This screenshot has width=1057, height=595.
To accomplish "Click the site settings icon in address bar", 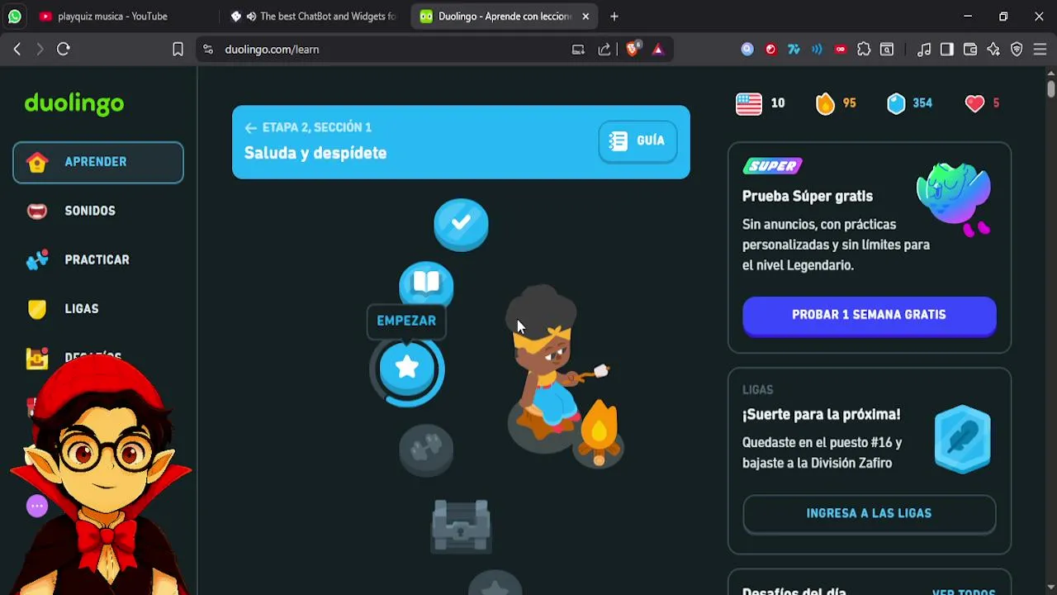I will click(x=208, y=50).
